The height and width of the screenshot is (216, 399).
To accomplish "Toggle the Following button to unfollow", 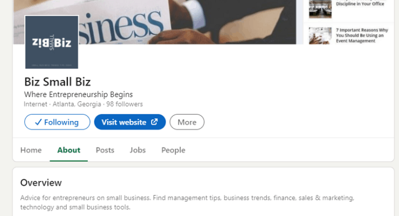I will pyautogui.click(x=57, y=122).
